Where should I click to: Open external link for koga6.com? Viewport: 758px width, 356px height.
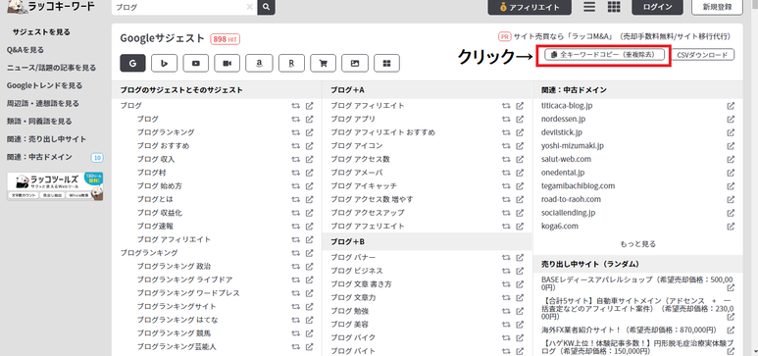pos(731,226)
